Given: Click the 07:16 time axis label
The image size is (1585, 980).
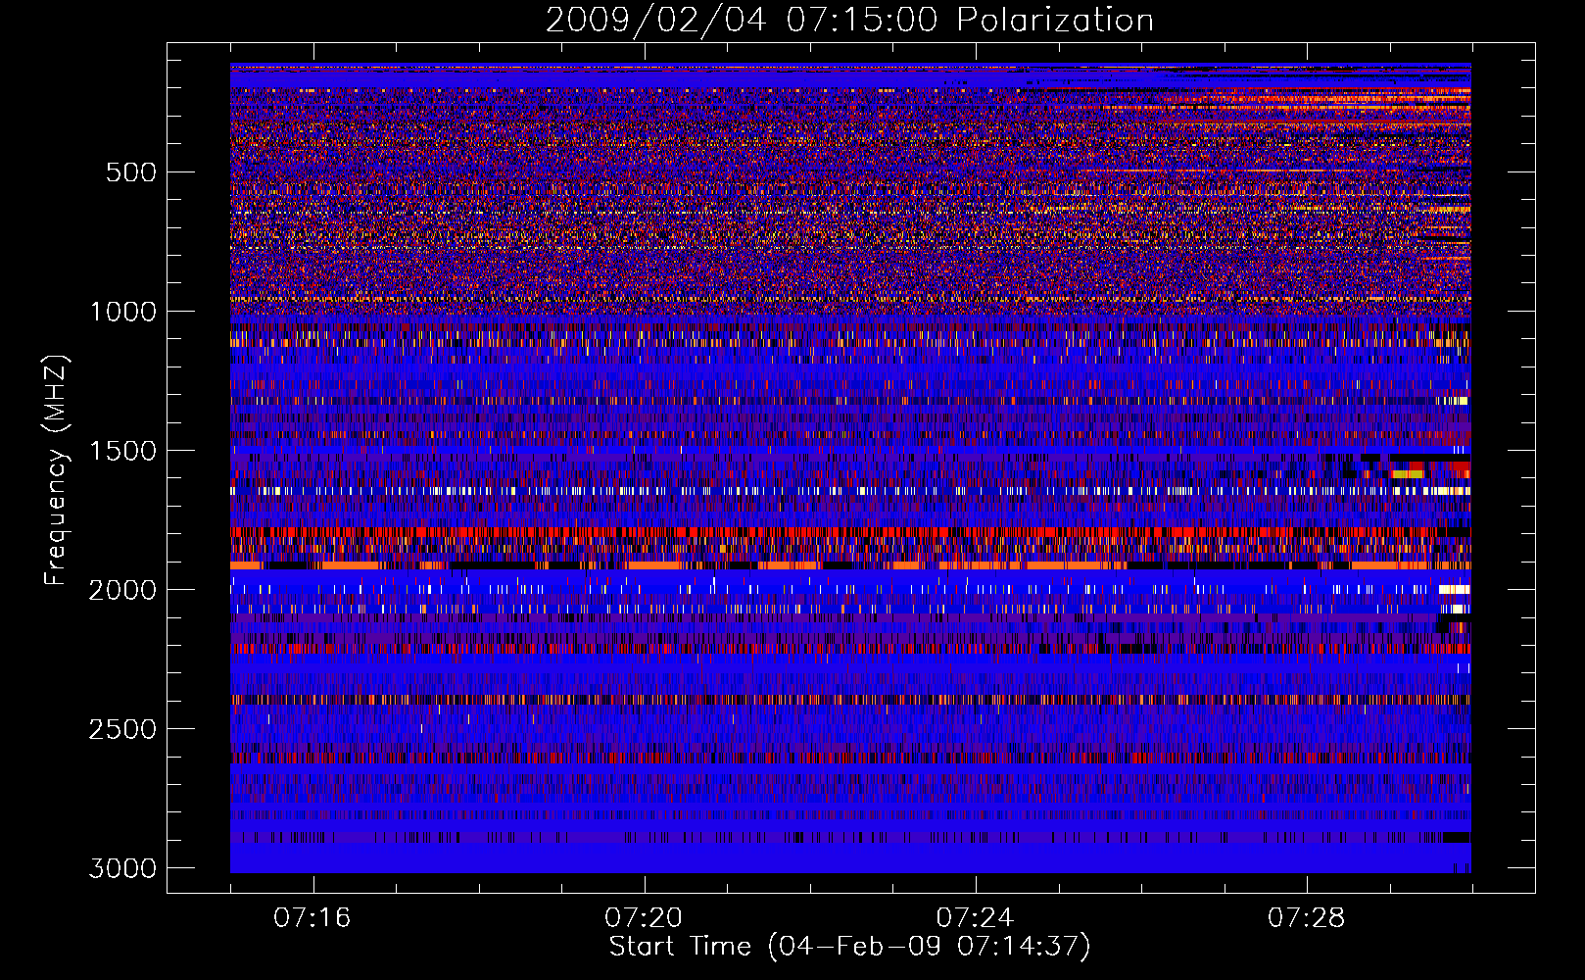Looking at the screenshot, I should click(x=312, y=918).
